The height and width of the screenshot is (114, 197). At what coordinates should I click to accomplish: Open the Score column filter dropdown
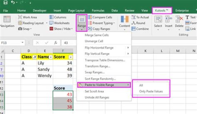[71, 57]
